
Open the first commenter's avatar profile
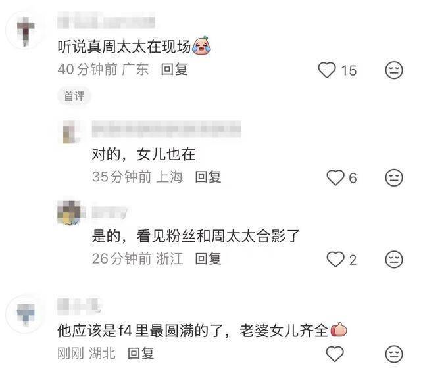click(x=26, y=30)
